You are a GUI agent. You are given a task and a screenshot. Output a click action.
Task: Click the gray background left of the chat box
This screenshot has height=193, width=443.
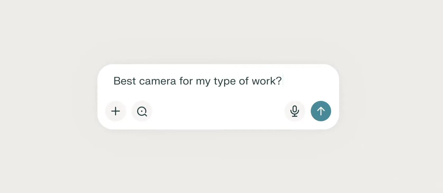(x=48, y=97)
